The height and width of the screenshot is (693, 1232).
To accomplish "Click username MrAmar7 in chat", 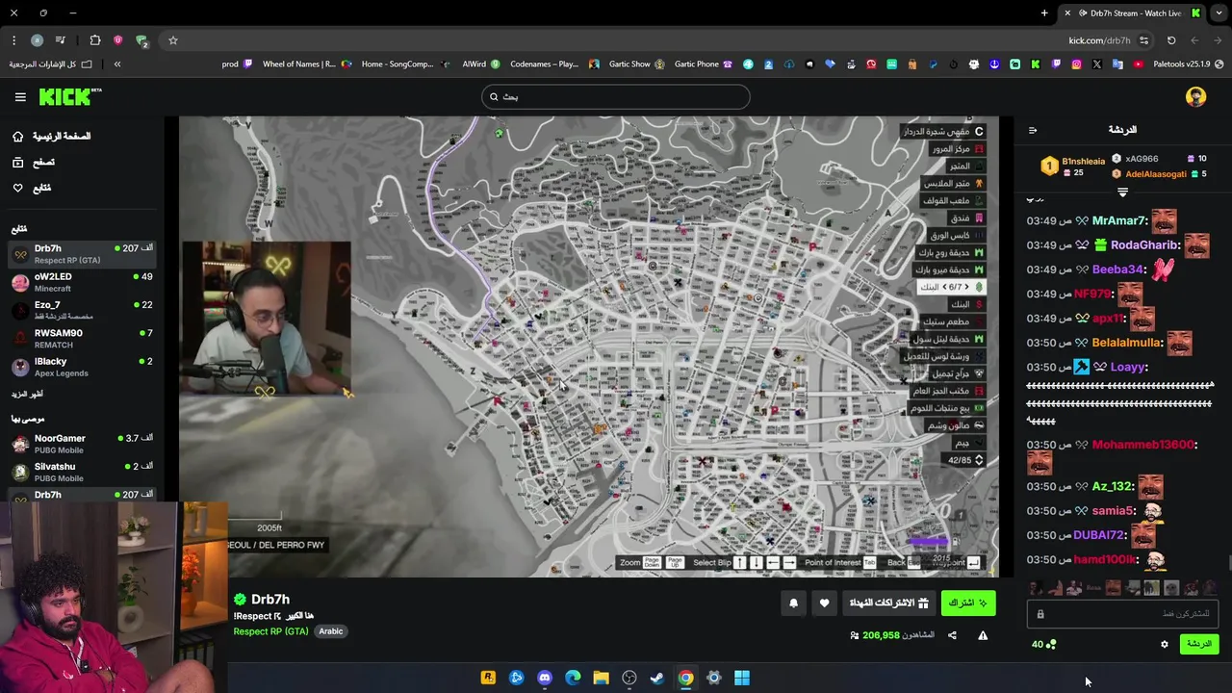I will [1119, 221].
